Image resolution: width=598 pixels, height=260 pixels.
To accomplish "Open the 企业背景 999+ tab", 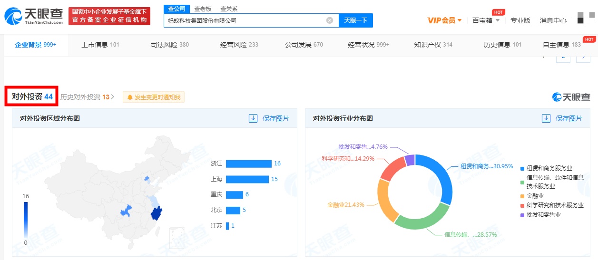I will click(x=36, y=45).
